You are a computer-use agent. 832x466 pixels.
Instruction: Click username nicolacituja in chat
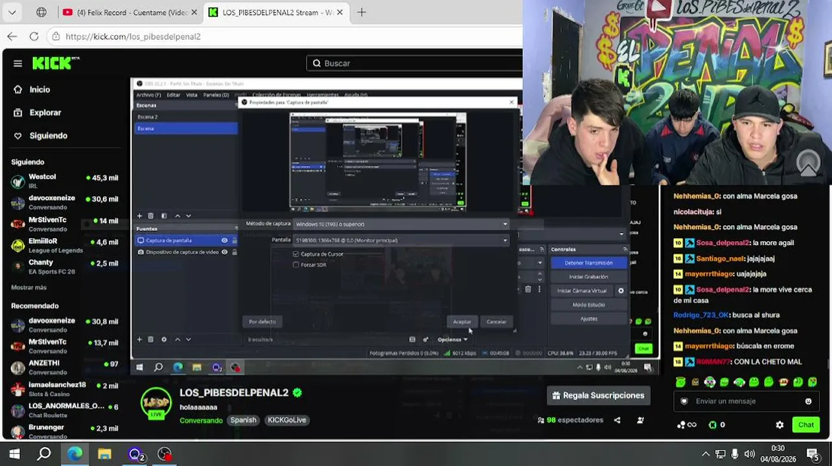tap(694, 212)
